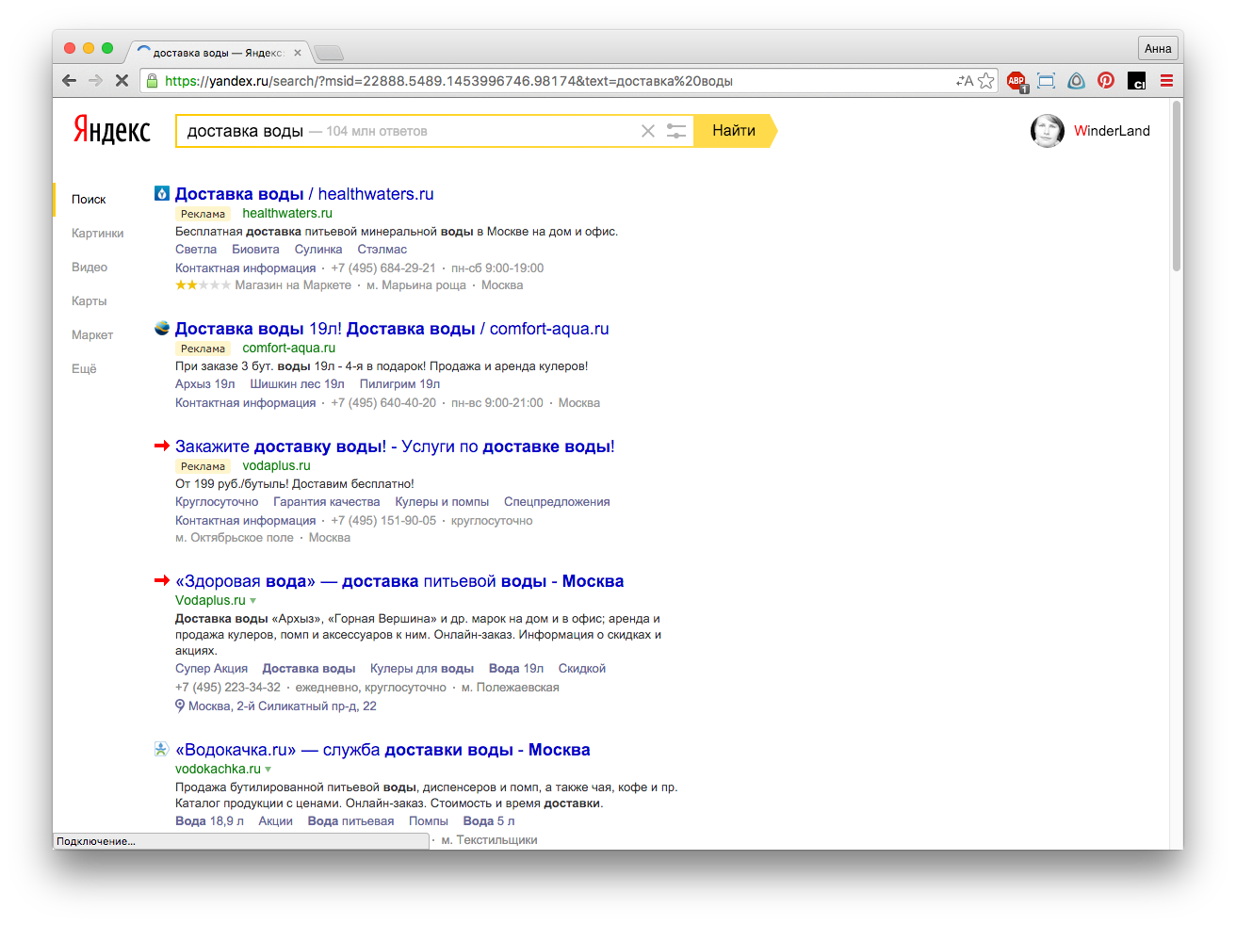Open the «Водокачка.ru» search result link

[x=382, y=750]
